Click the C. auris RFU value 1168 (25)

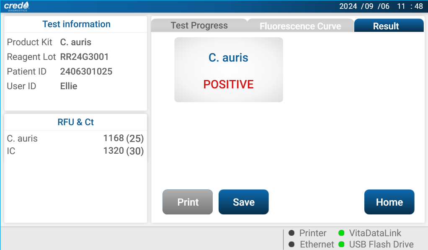click(x=124, y=138)
